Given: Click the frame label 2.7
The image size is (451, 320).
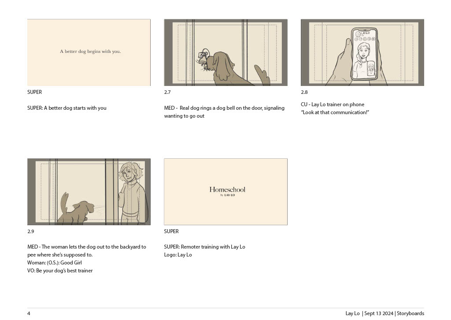Looking at the screenshot, I should 167,92.
